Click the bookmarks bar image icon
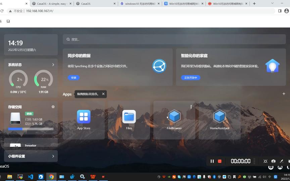This screenshot has height=181, width=290. [x=8, y=21]
